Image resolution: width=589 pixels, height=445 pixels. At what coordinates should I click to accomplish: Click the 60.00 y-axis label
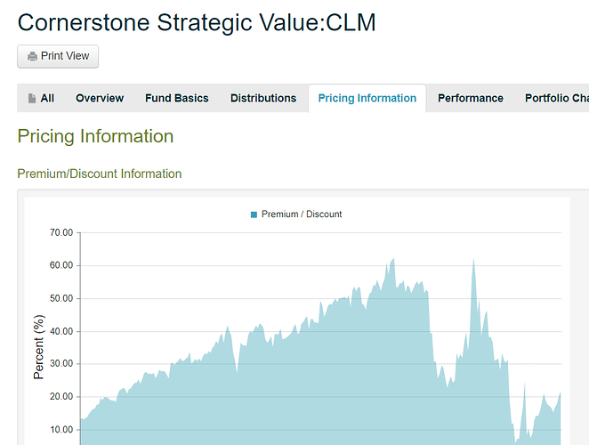click(61, 265)
